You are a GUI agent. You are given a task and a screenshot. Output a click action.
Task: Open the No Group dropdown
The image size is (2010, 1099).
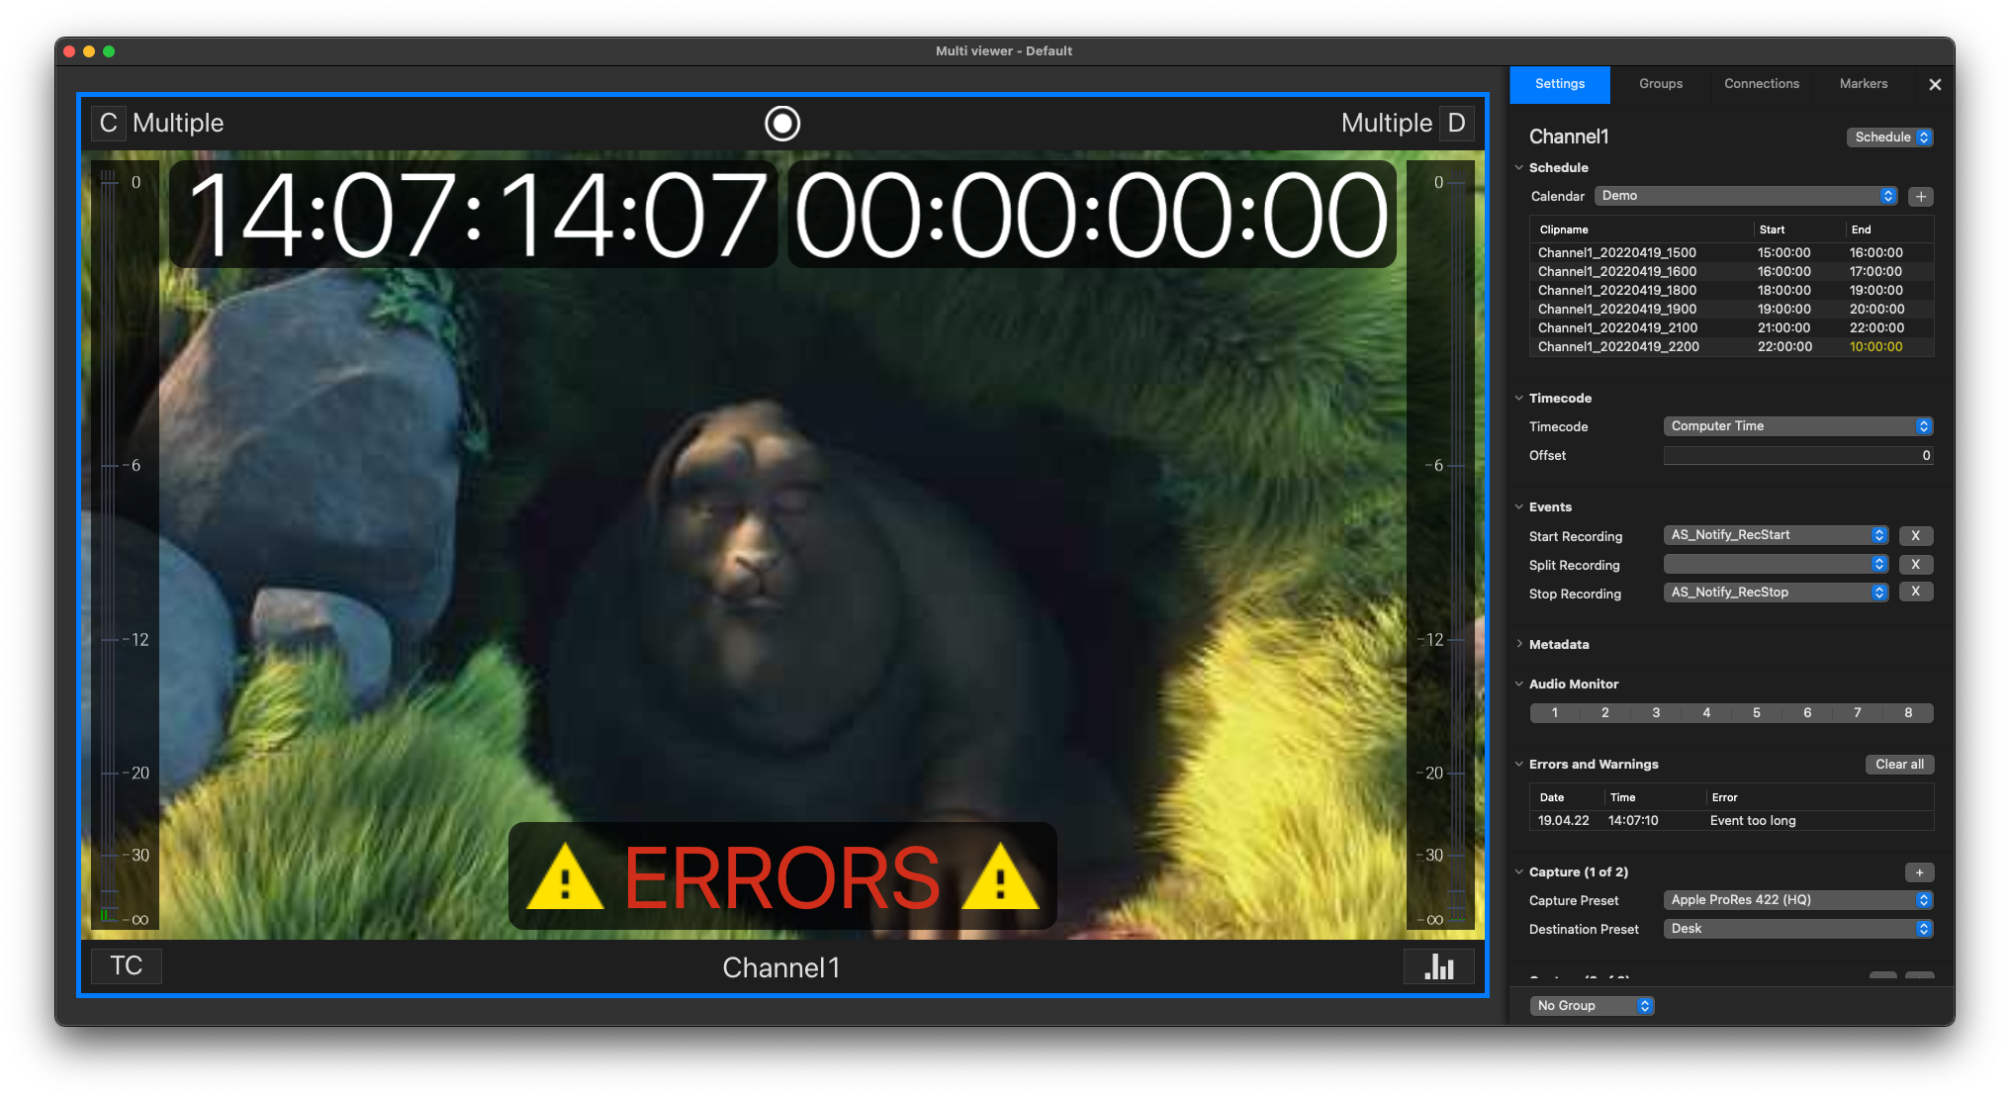coord(1592,1006)
